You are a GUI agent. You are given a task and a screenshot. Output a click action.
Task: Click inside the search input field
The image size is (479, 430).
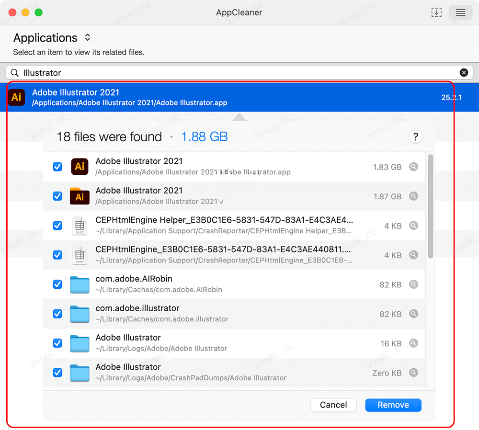tap(192, 72)
